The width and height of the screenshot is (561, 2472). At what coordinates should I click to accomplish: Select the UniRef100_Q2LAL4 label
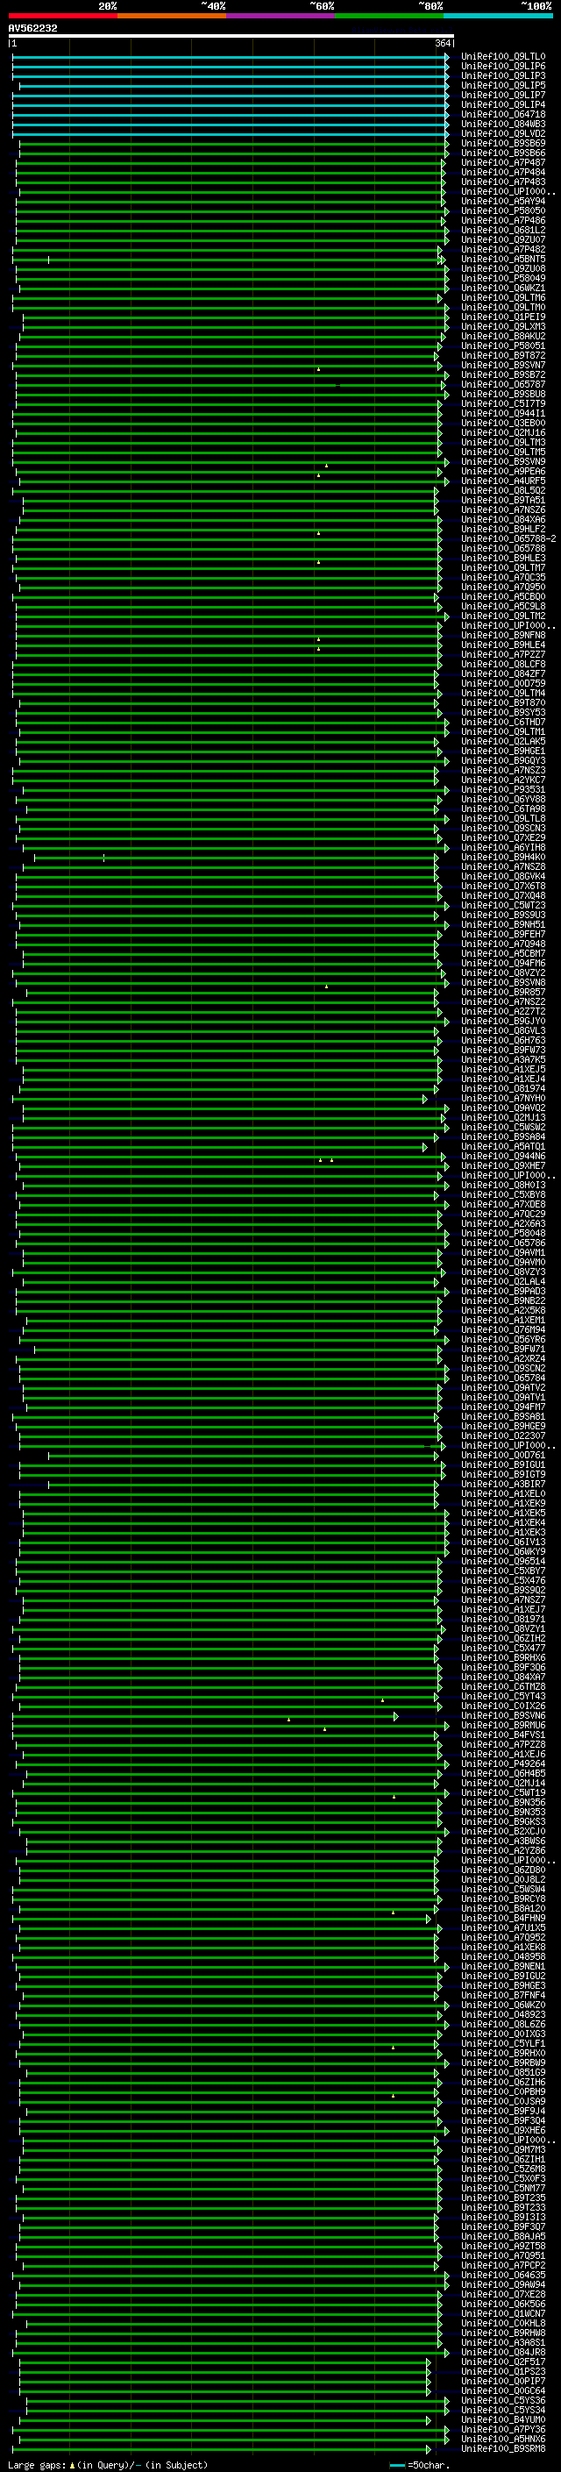(503, 1281)
